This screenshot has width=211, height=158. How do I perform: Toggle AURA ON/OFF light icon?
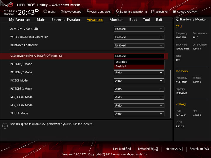tap(174, 11)
